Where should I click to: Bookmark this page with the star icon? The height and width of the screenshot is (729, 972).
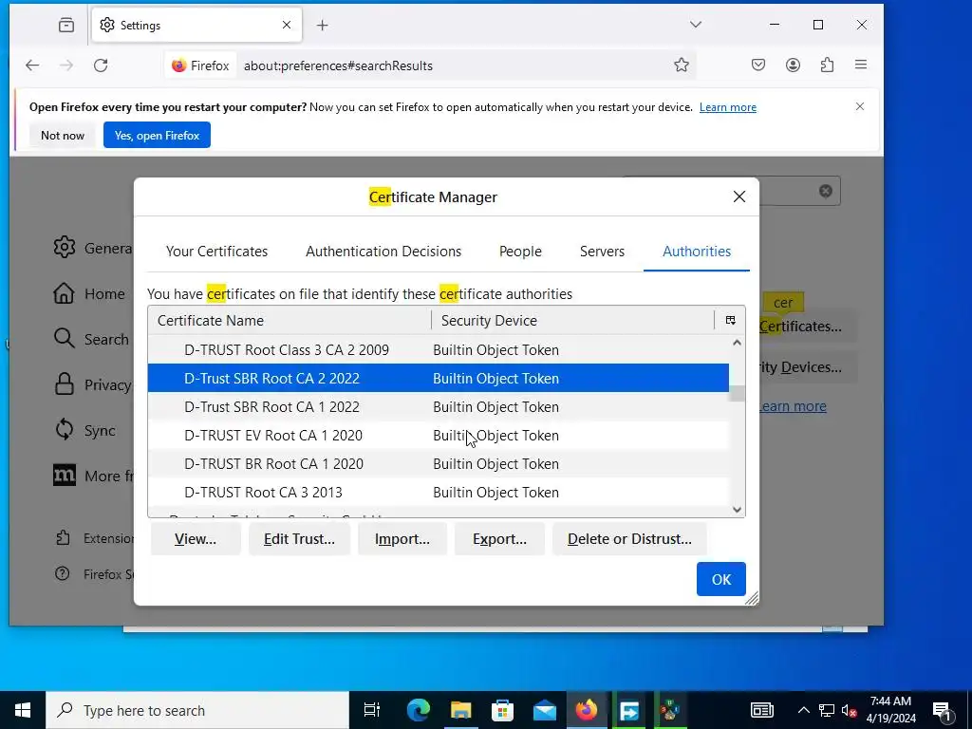pyautogui.click(x=682, y=65)
